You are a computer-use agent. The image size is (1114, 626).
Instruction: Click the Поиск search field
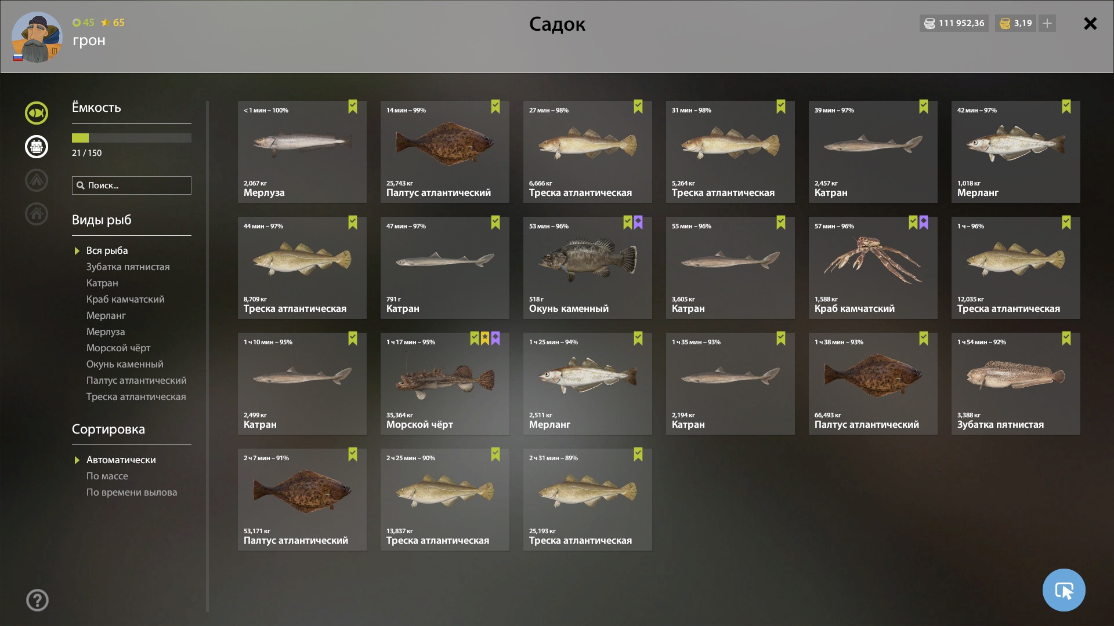132,185
